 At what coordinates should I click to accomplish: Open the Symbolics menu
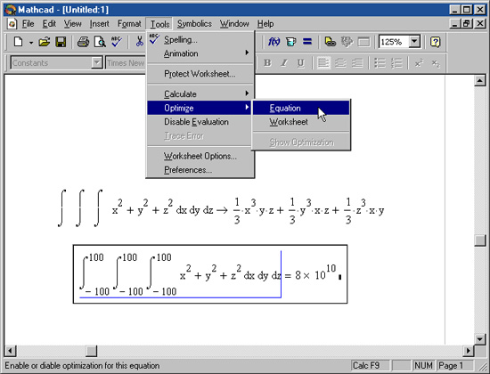pos(194,24)
